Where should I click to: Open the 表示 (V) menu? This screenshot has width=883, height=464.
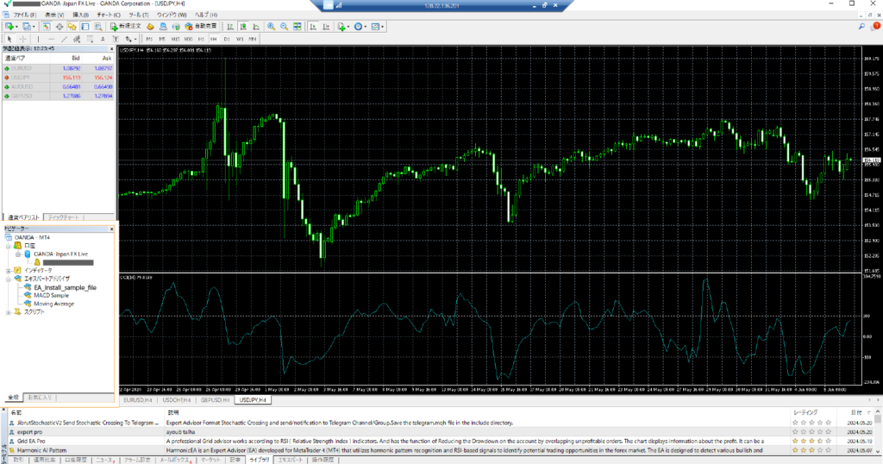(x=54, y=15)
